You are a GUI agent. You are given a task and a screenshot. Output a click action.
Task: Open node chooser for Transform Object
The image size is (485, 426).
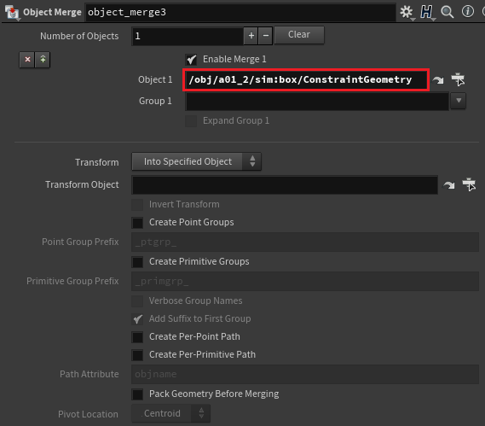click(x=469, y=184)
